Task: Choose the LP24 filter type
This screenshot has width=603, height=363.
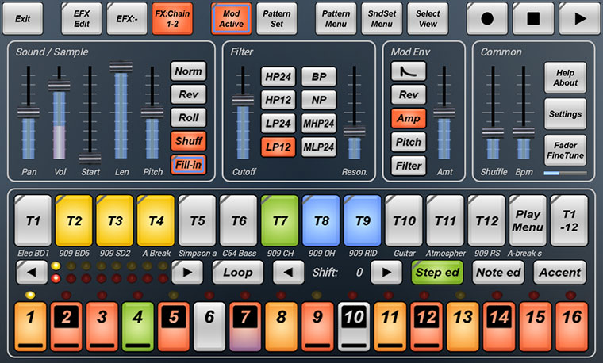Action: pos(279,124)
